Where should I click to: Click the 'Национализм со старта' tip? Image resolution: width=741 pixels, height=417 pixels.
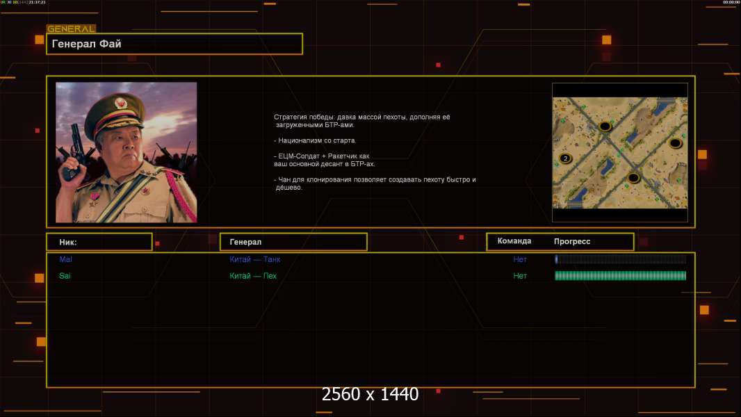(315, 140)
